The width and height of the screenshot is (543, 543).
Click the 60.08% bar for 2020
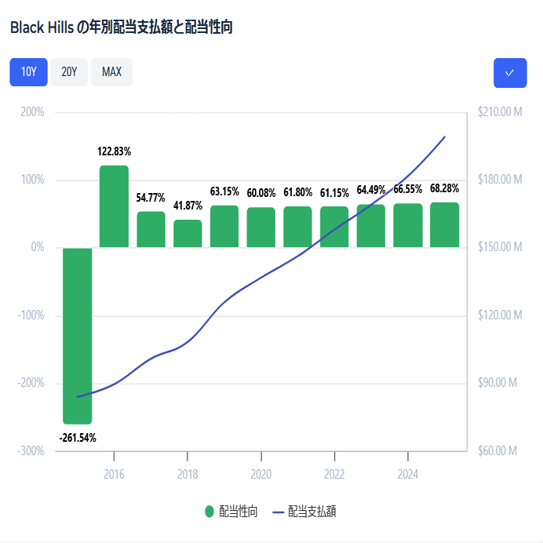(x=261, y=228)
